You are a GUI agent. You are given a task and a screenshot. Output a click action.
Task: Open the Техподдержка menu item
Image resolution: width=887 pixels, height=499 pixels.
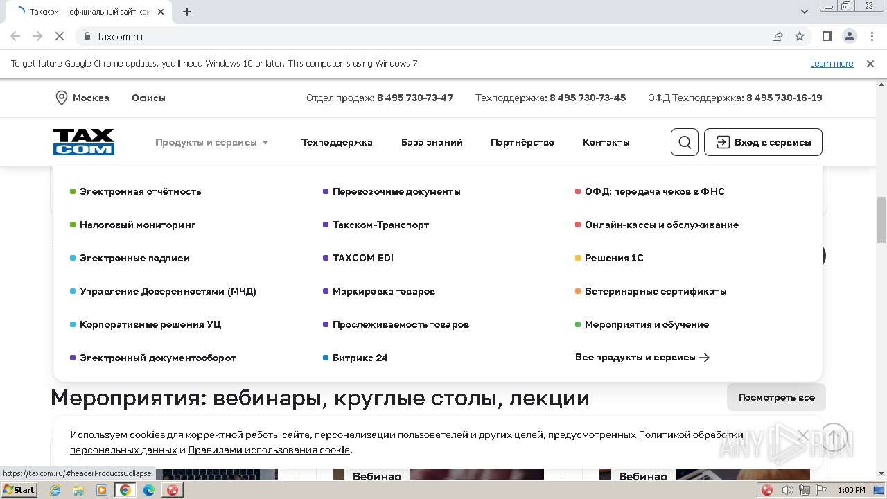pyautogui.click(x=337, y=142)
